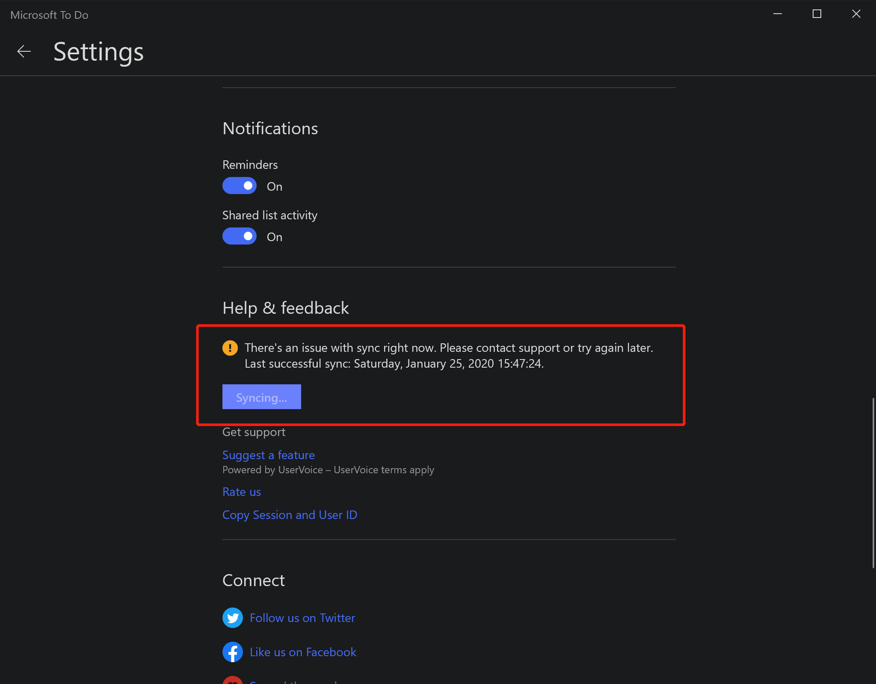Click the Syncing... button

(x=261, y=397)
